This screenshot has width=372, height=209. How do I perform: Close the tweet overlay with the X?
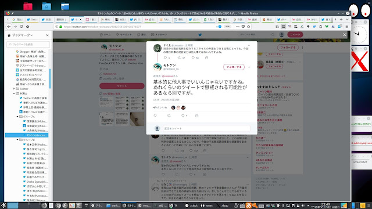coord(345,35)
